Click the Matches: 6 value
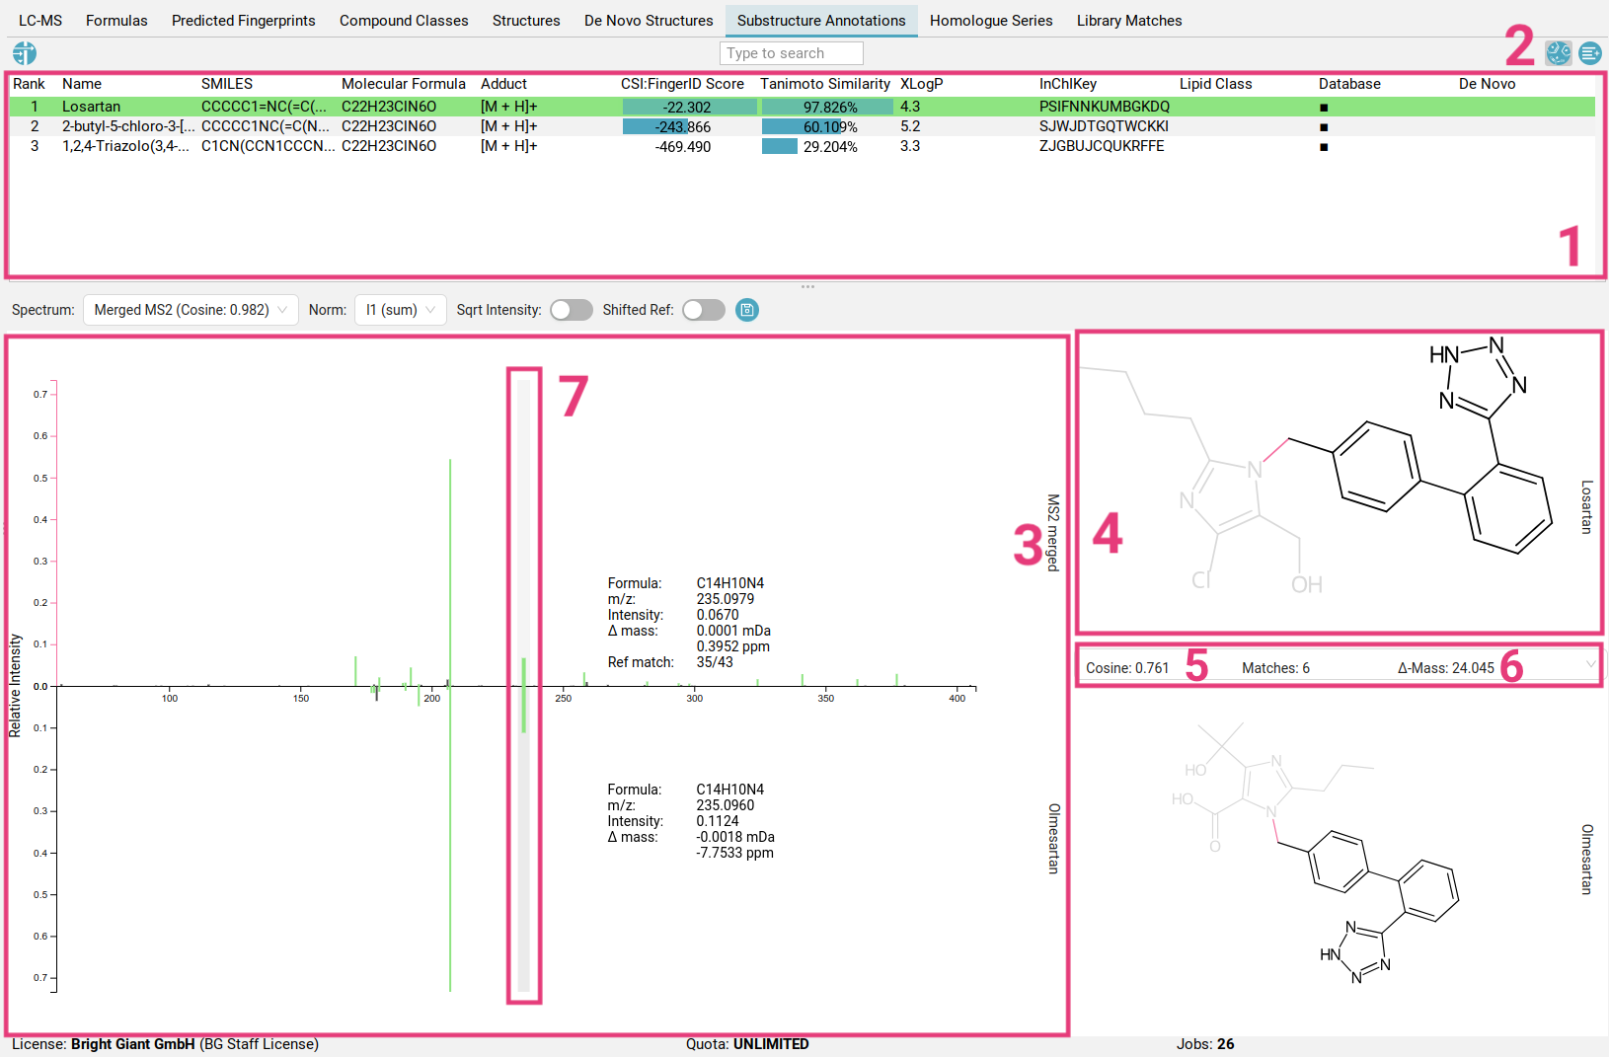This screenshot has height=1057, width=1609. 1275,668
